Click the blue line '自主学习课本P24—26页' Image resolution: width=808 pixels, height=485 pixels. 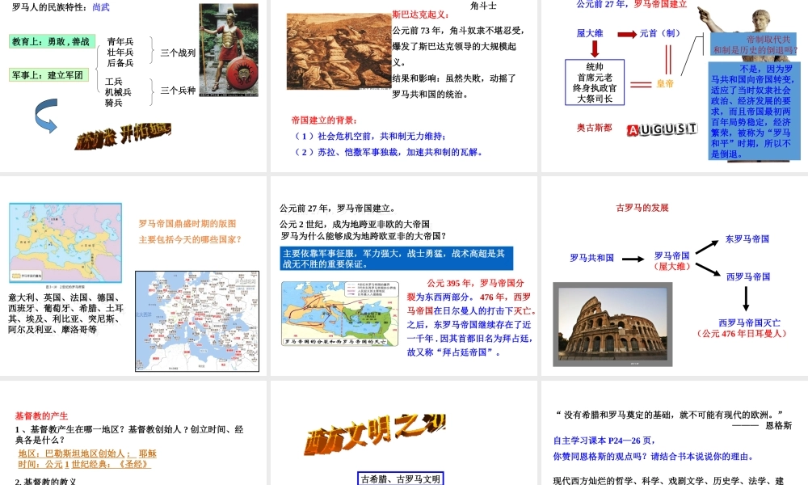(x=604, y=441)
